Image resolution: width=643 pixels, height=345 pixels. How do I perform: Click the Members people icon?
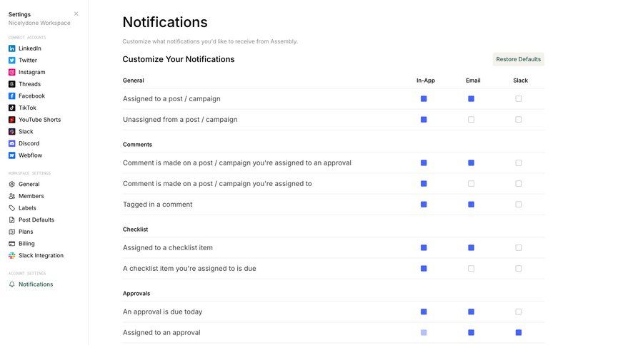click(x=12, y=196)
